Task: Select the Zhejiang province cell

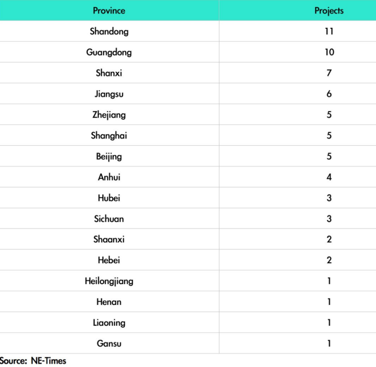Action: click(109, 115)
